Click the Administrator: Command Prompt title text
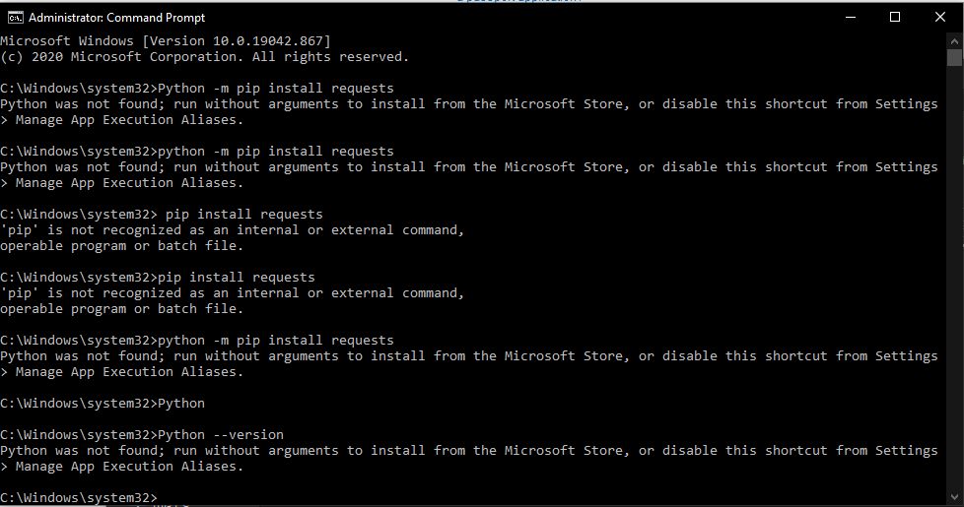This screenshot has width=964, height=507. 117,18
